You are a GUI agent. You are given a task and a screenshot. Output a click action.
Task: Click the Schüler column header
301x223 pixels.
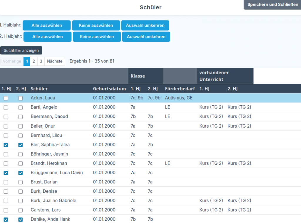pyautogui.click(x=39, y=89)
